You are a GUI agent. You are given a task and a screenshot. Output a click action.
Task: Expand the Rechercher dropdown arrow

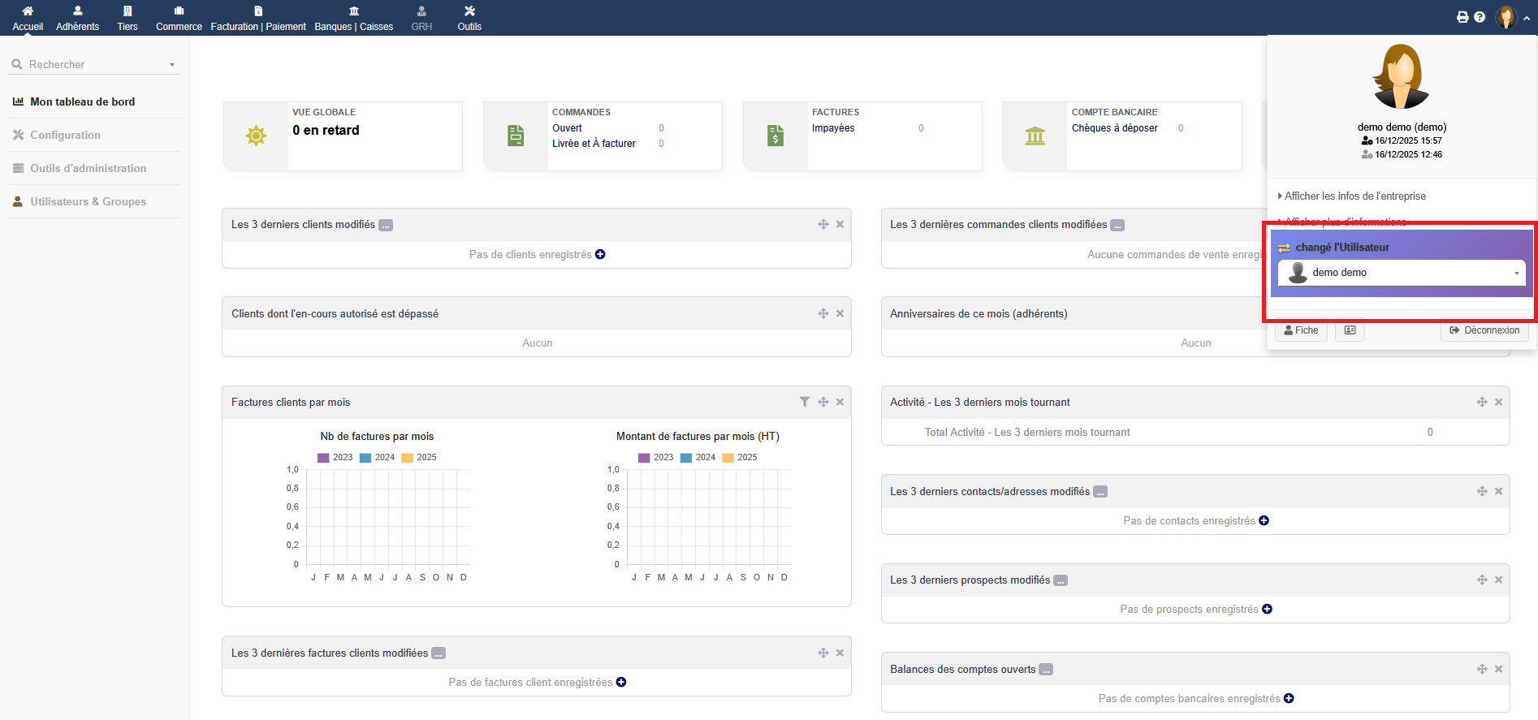172,65
